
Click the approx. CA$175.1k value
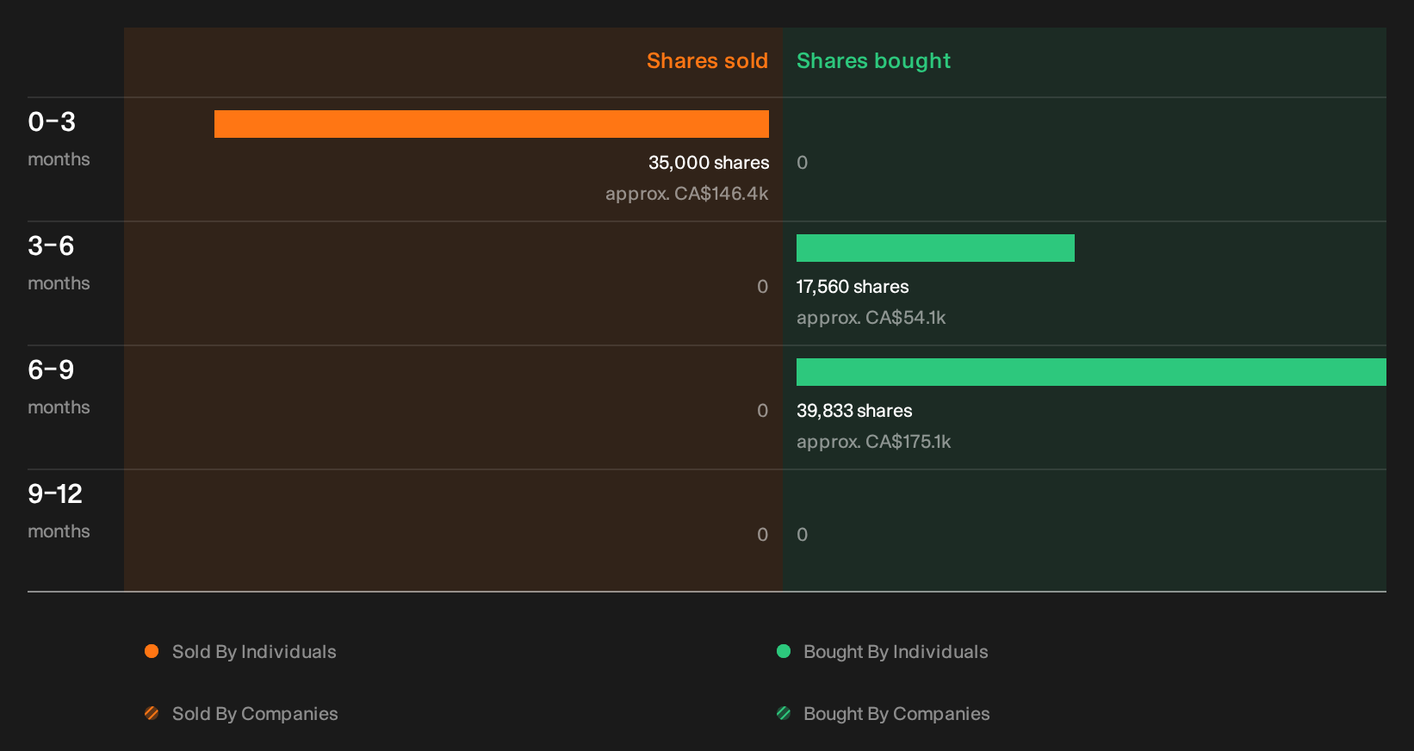873,442
